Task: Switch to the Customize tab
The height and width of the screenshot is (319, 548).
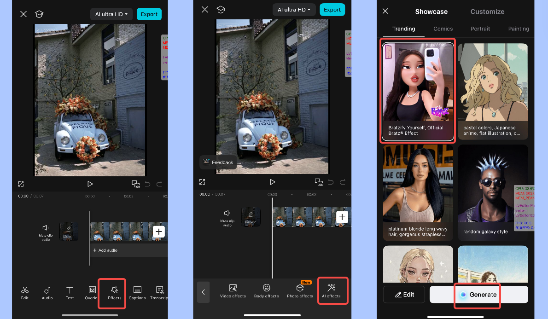Action: click(487, 11)
